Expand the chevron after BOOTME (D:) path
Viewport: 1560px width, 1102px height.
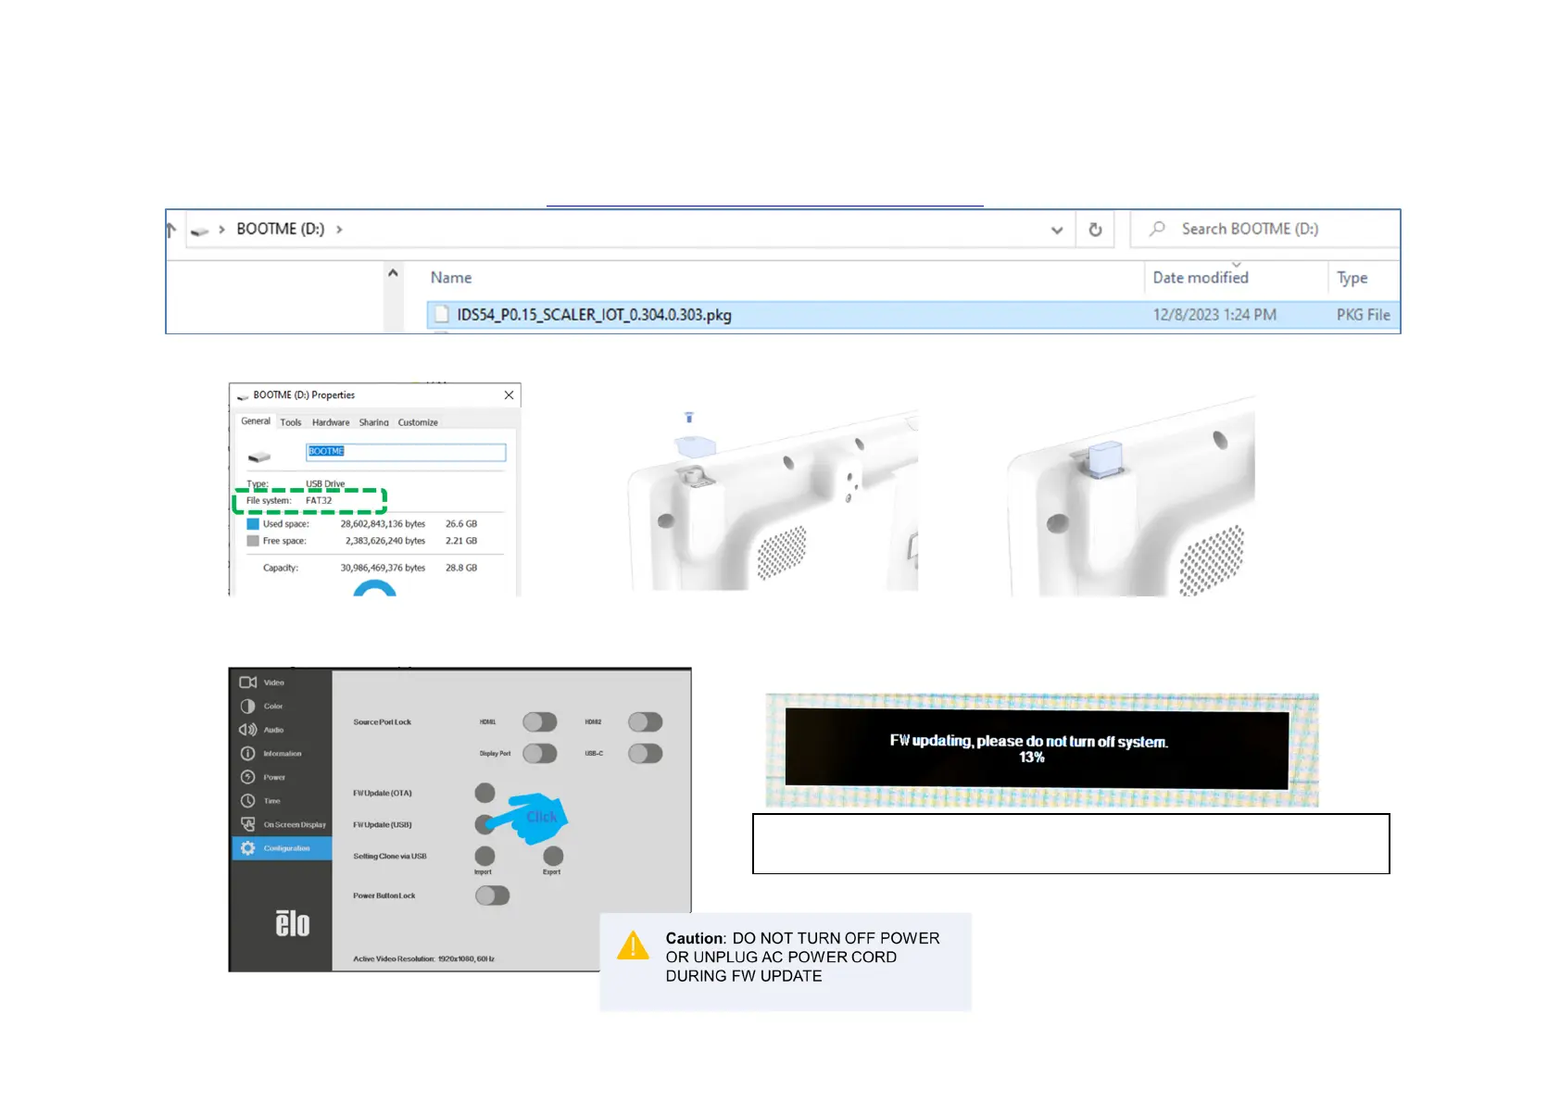pyautogui.click(x=340, y=230)
